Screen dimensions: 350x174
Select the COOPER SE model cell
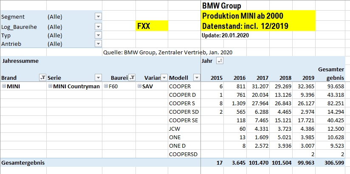click(x=184, y=120)
